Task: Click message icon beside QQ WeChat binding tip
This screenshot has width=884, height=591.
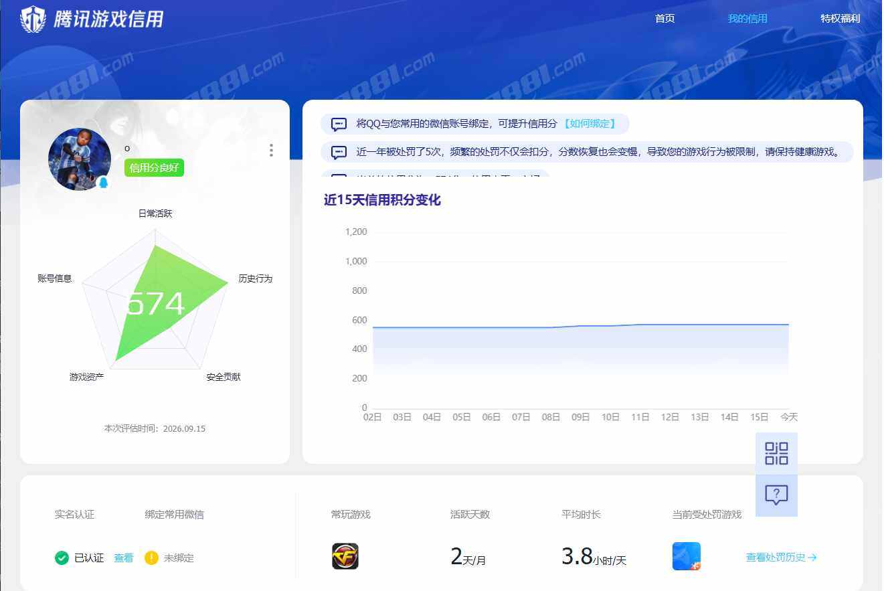Action: tap(339, 124)
